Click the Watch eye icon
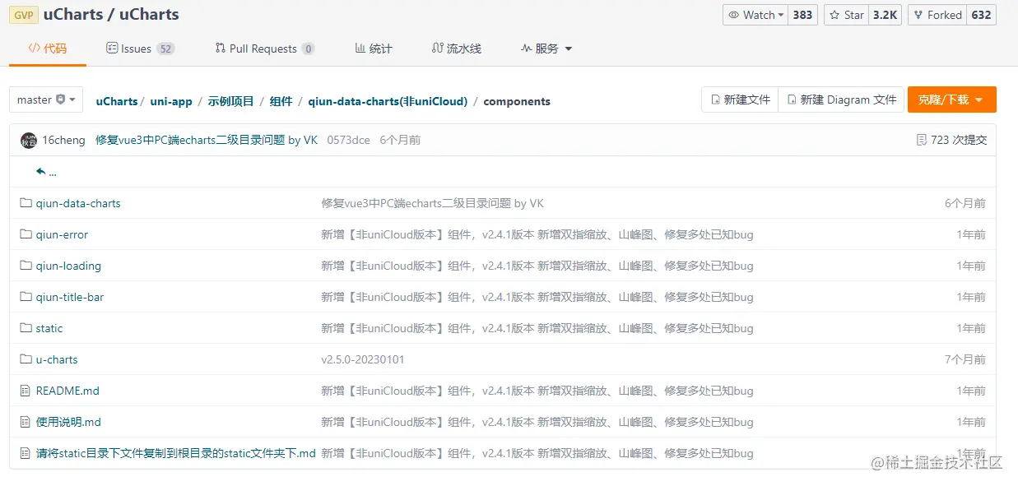 click(734, 15)
